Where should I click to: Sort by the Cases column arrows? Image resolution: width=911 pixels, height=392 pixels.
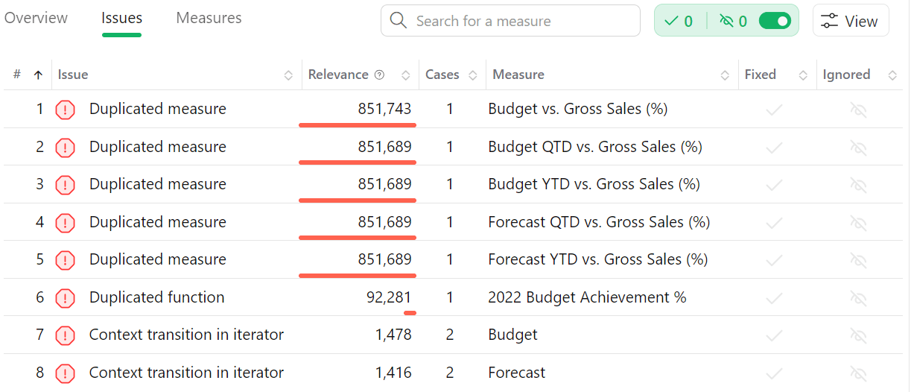tap(473, 75)
